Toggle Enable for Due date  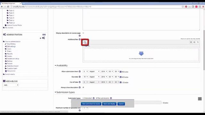[x=122, y=77]
